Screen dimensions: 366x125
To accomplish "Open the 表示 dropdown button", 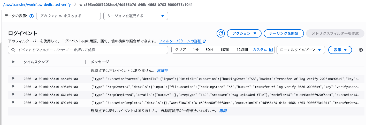I will pos(340,50).
